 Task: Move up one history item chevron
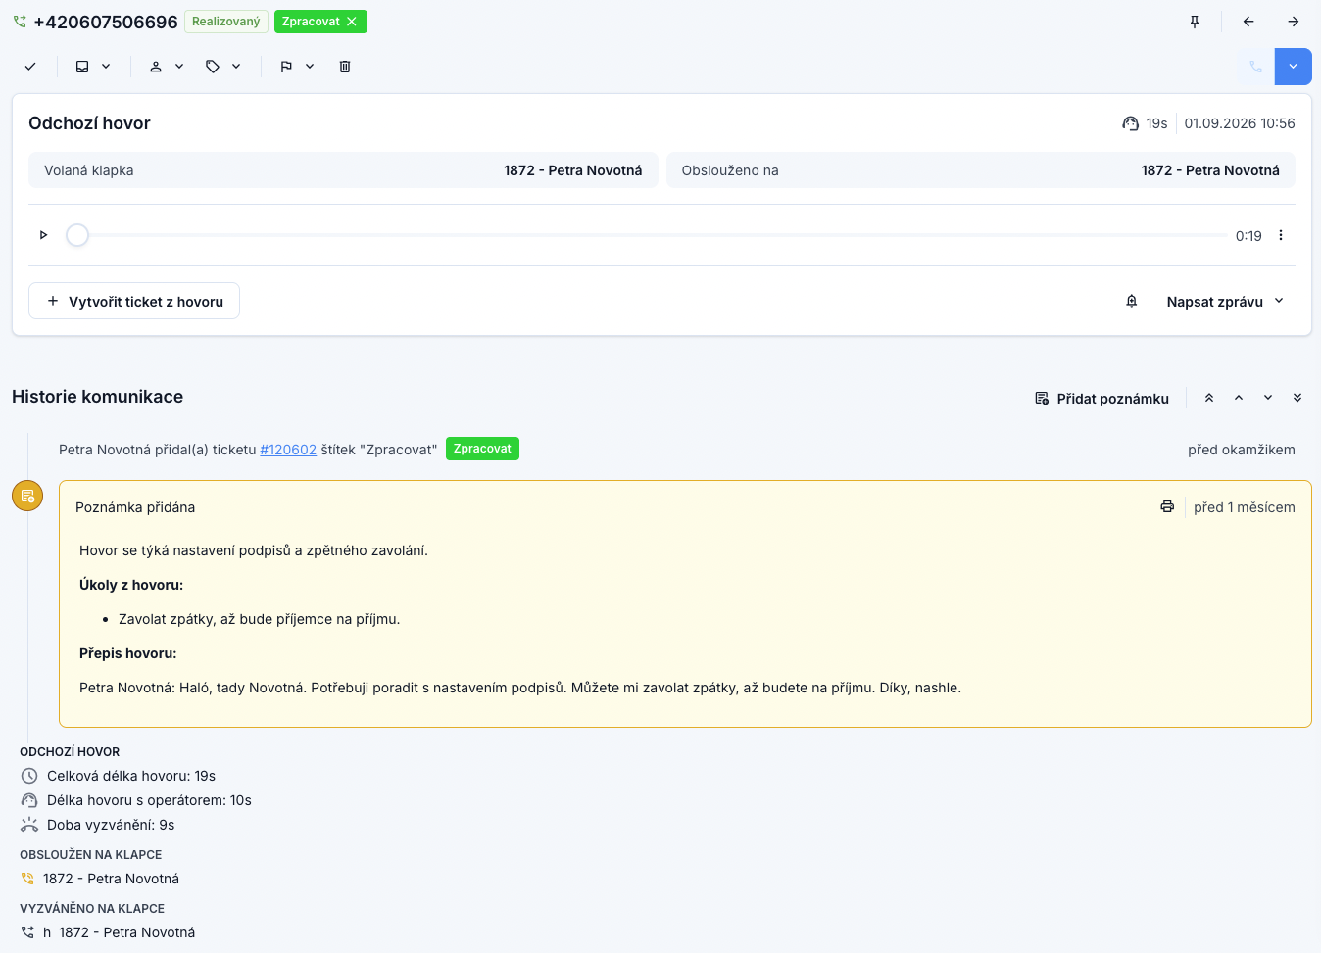[1239, 398]
